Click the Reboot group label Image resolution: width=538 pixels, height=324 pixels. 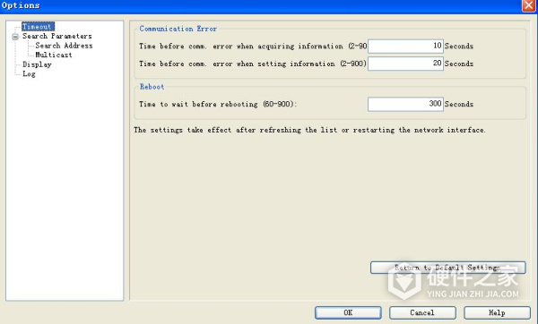[152, 87]
